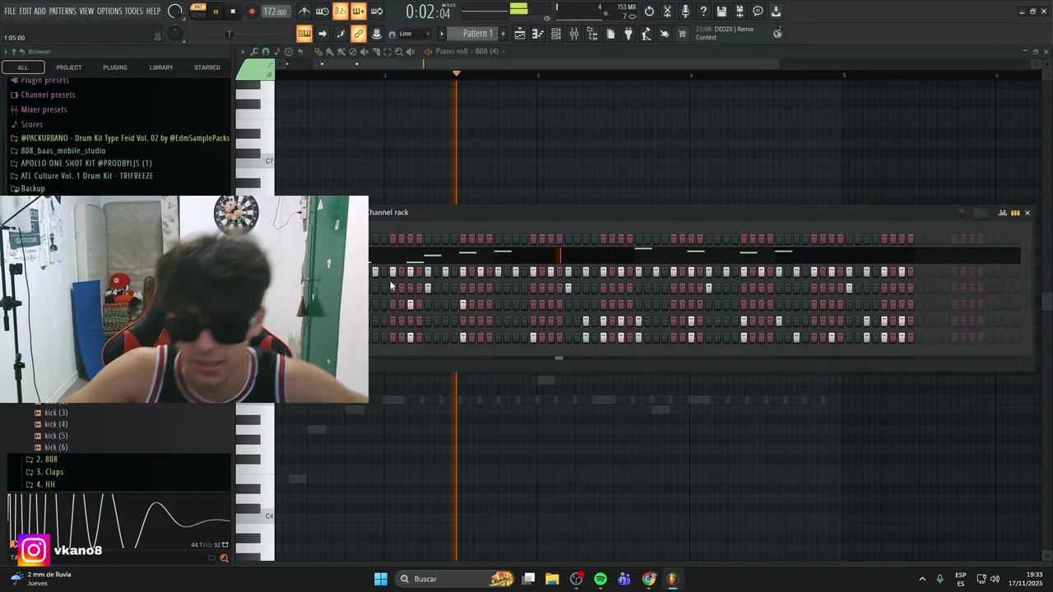Click the stamp tool icon
The image size is (1053, 592).
pos(377,34)
